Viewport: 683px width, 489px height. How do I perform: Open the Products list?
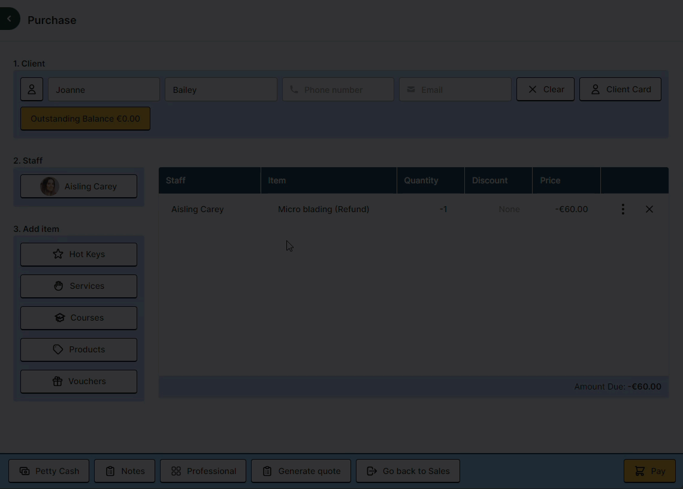[x=79, y=350]
